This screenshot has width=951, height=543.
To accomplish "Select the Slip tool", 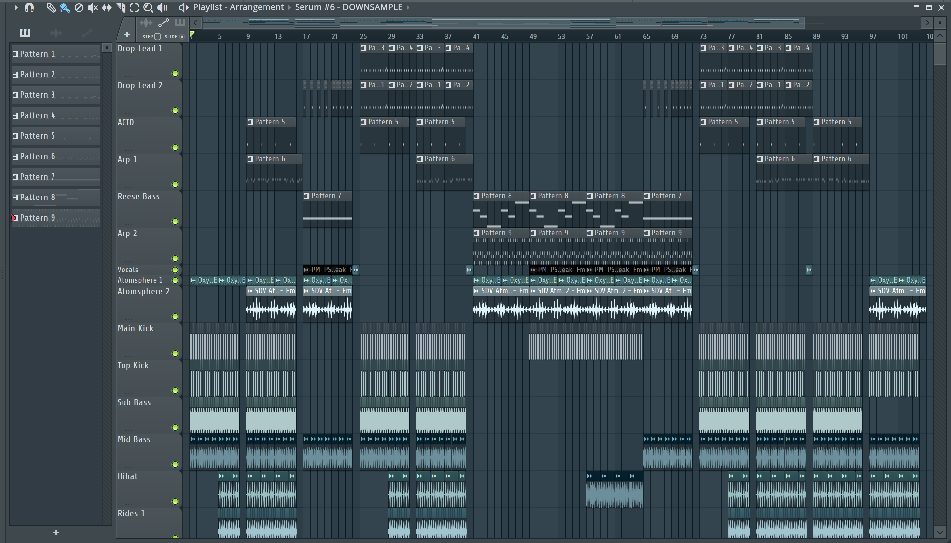I will (107, 7).
